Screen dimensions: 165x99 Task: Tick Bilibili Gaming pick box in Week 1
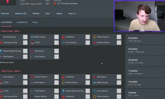click(57, 37)
